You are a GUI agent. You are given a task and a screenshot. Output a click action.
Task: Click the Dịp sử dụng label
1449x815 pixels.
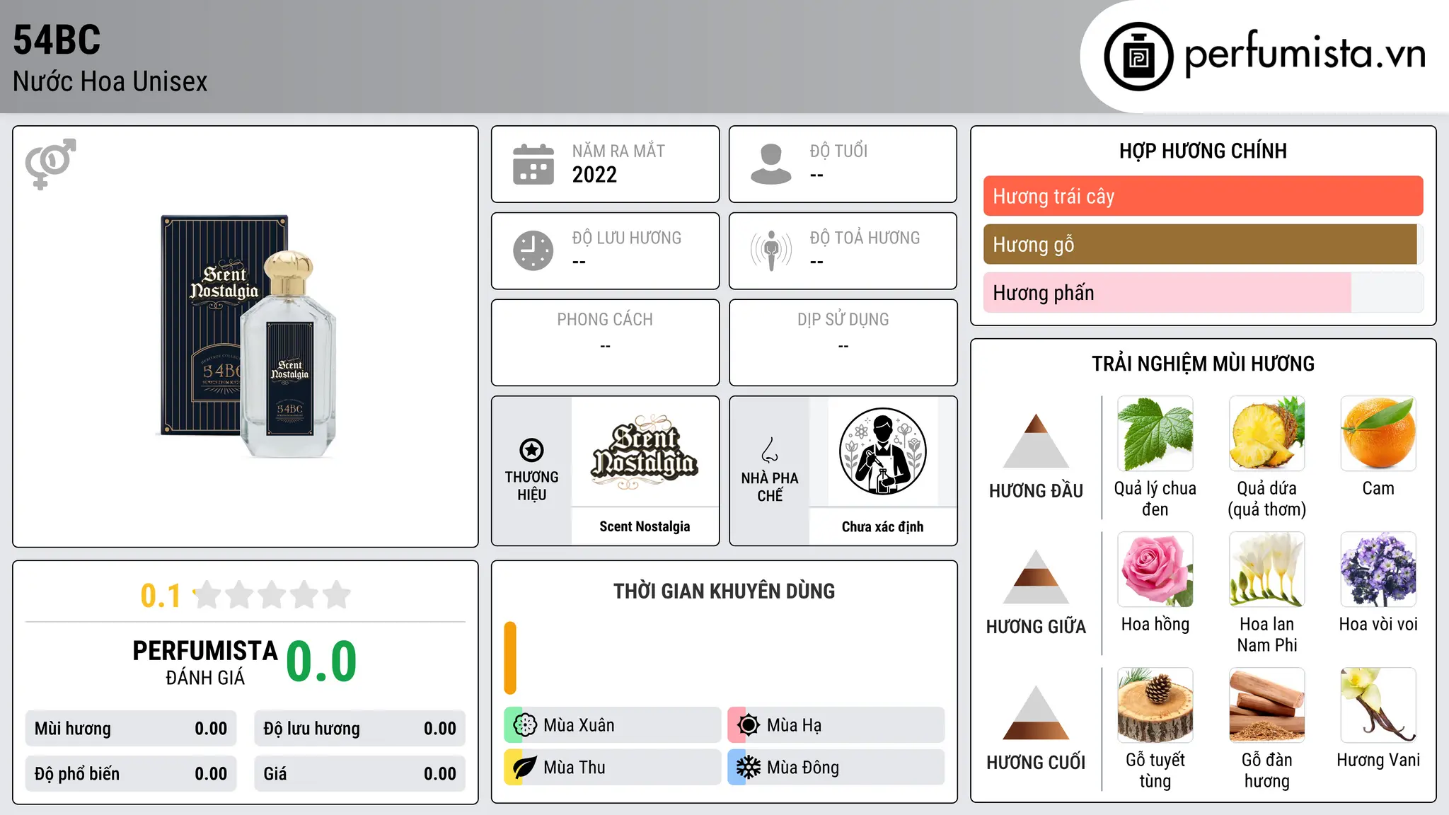(843, 320)
